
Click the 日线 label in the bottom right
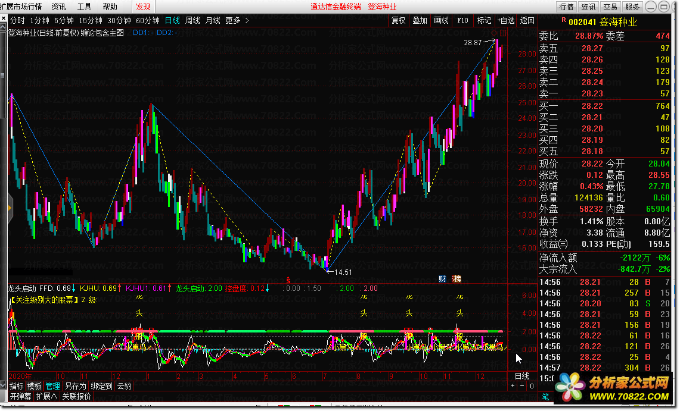tap(521, 376)
